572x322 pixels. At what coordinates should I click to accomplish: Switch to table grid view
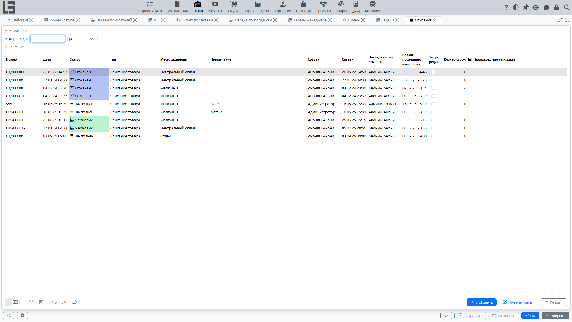(x=15, y=302)
